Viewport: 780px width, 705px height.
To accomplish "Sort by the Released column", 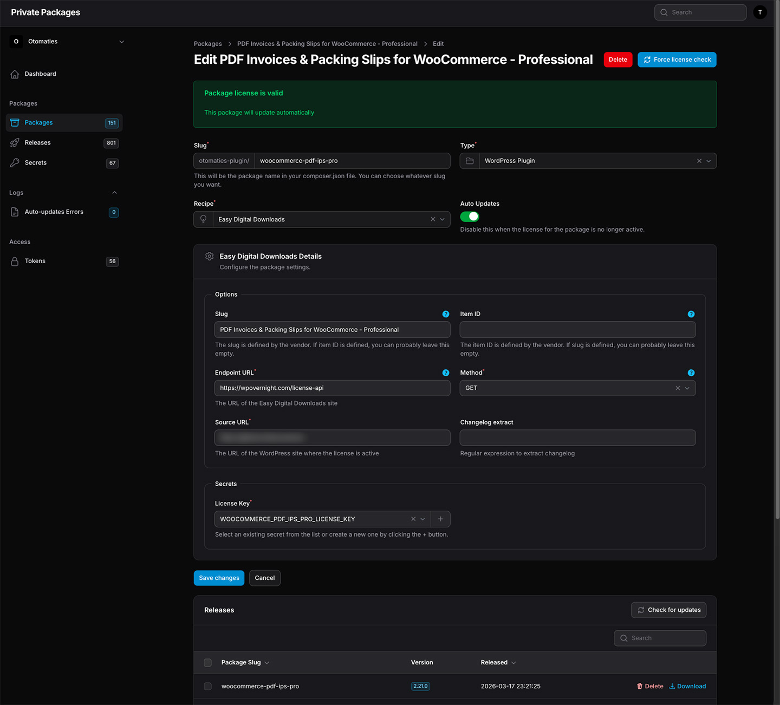I will (x=498, y=663).
